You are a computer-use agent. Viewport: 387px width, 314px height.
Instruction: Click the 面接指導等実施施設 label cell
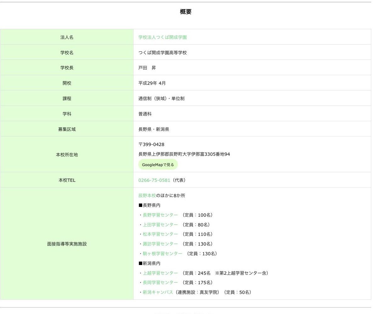(67, 244)
